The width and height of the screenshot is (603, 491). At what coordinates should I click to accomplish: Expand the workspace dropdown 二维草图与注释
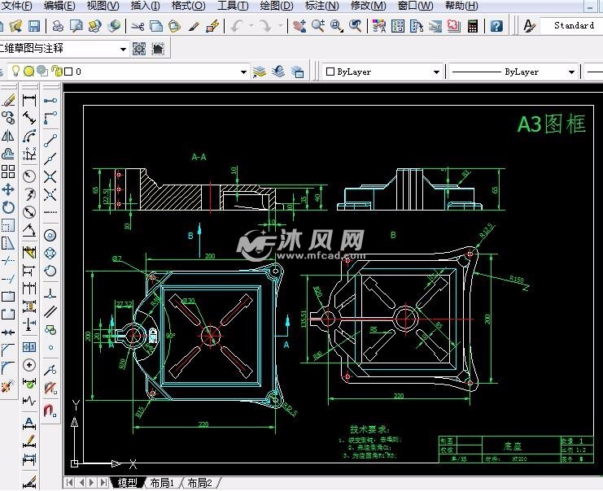(x=123, y=49)
